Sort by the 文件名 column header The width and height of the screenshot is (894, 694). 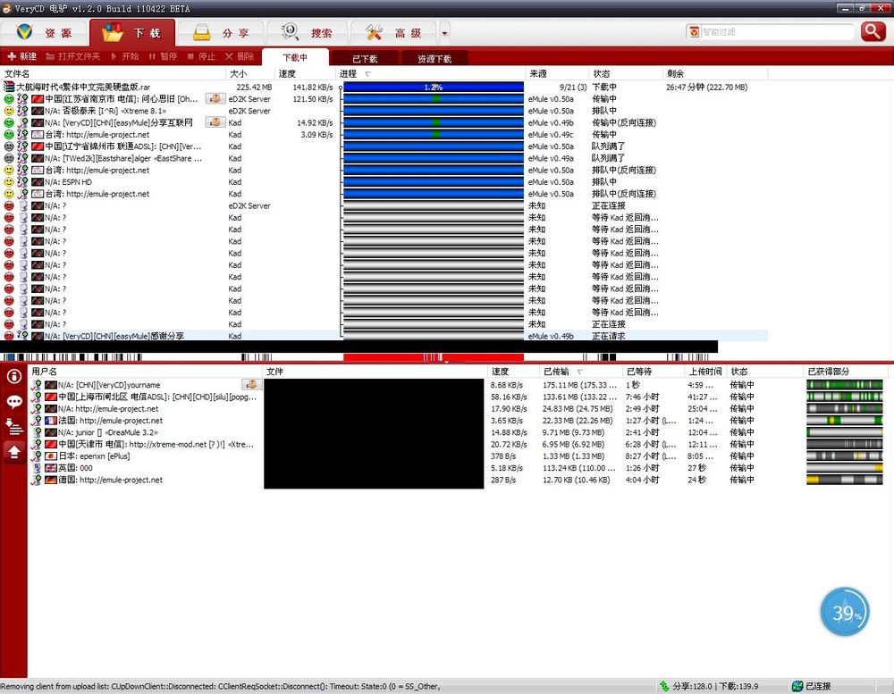pyautogui.click(x=113, y=73)
